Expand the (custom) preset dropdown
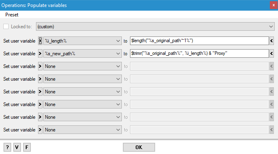The height and width of the screenshot is (154, 278). click(155, 27)
